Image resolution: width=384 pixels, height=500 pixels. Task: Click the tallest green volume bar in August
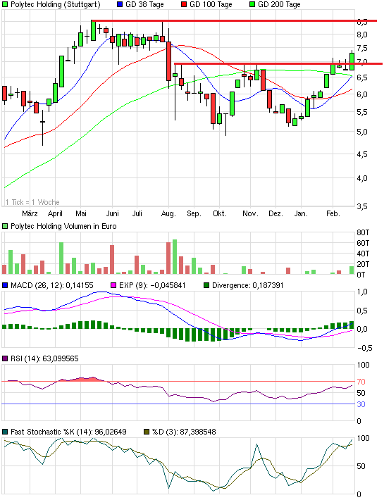[175, 257]
